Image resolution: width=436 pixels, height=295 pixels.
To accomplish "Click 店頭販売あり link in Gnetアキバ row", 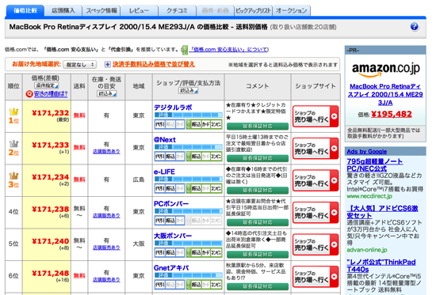I will tap(106, 280).
